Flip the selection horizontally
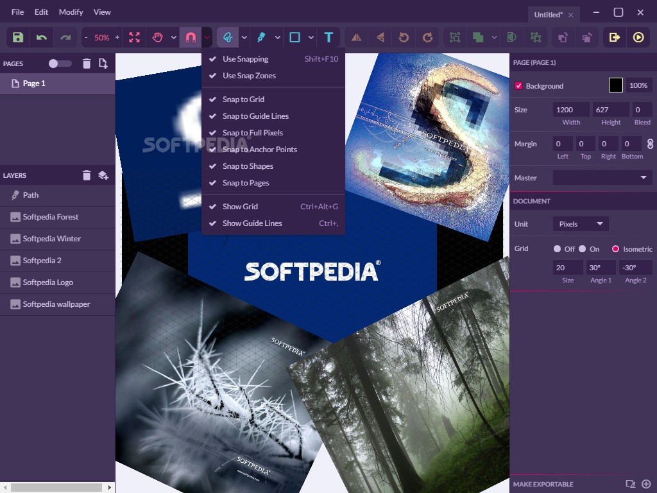The width and height of the screenshot is (657, 493). (357, 37)
